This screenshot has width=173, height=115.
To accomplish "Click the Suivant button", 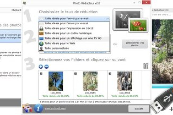I will pyautogui.click(x=139, y=109).
